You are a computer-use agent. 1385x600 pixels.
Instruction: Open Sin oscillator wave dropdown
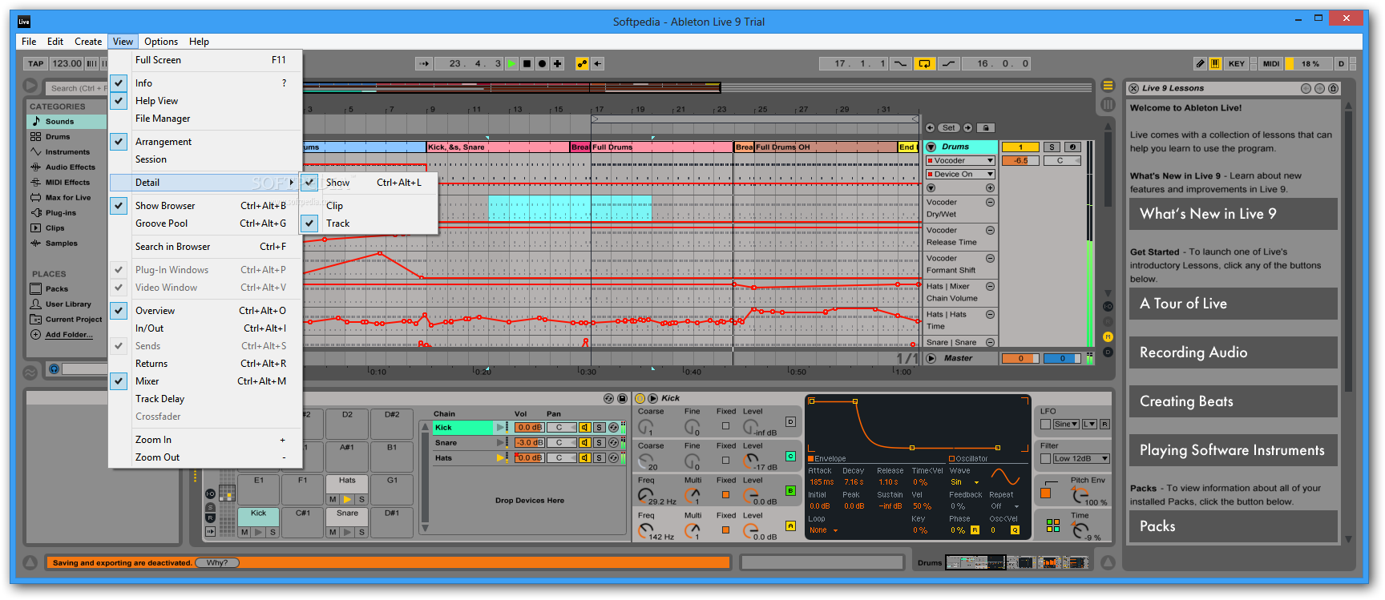pyautogui.click(x=965, y=482)
